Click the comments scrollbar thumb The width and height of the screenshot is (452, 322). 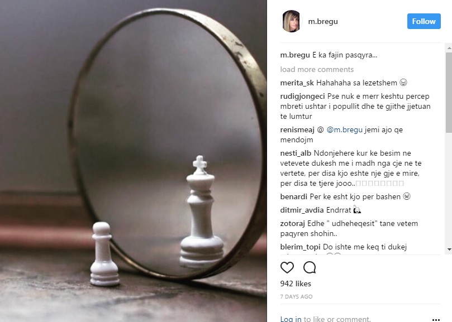449,92
